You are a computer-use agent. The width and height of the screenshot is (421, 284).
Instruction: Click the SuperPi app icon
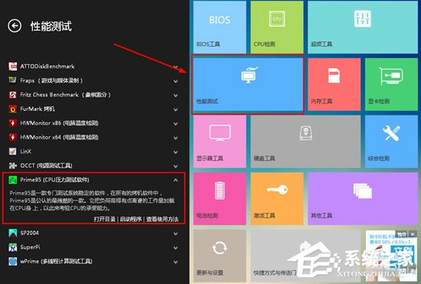pyautogui.click(x=12, y=247)
